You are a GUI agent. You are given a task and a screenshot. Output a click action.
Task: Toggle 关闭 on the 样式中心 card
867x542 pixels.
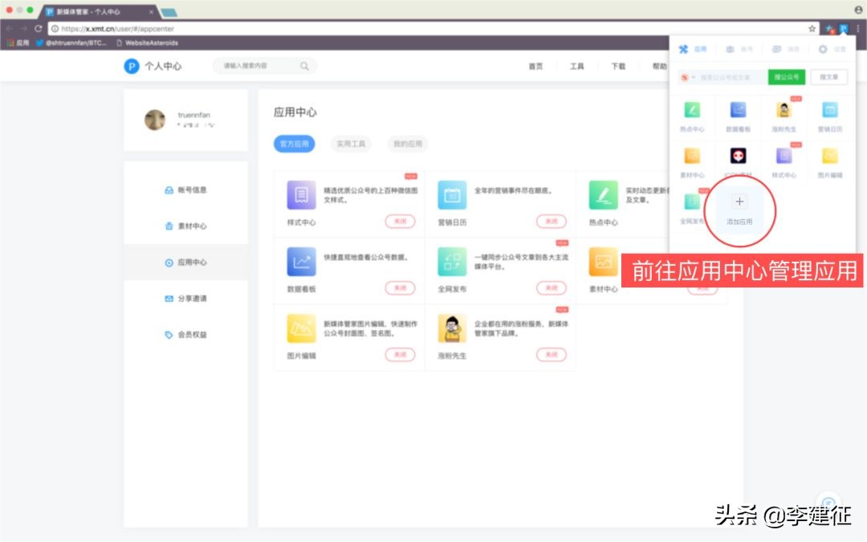[x=400, y=222]
